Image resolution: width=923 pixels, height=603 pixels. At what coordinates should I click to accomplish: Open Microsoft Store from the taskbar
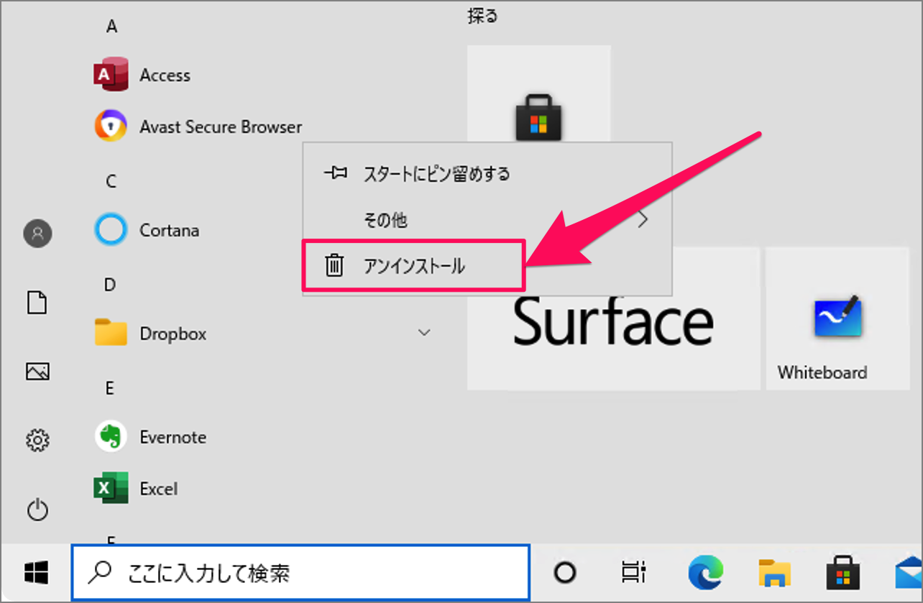[x=843, y=573]
